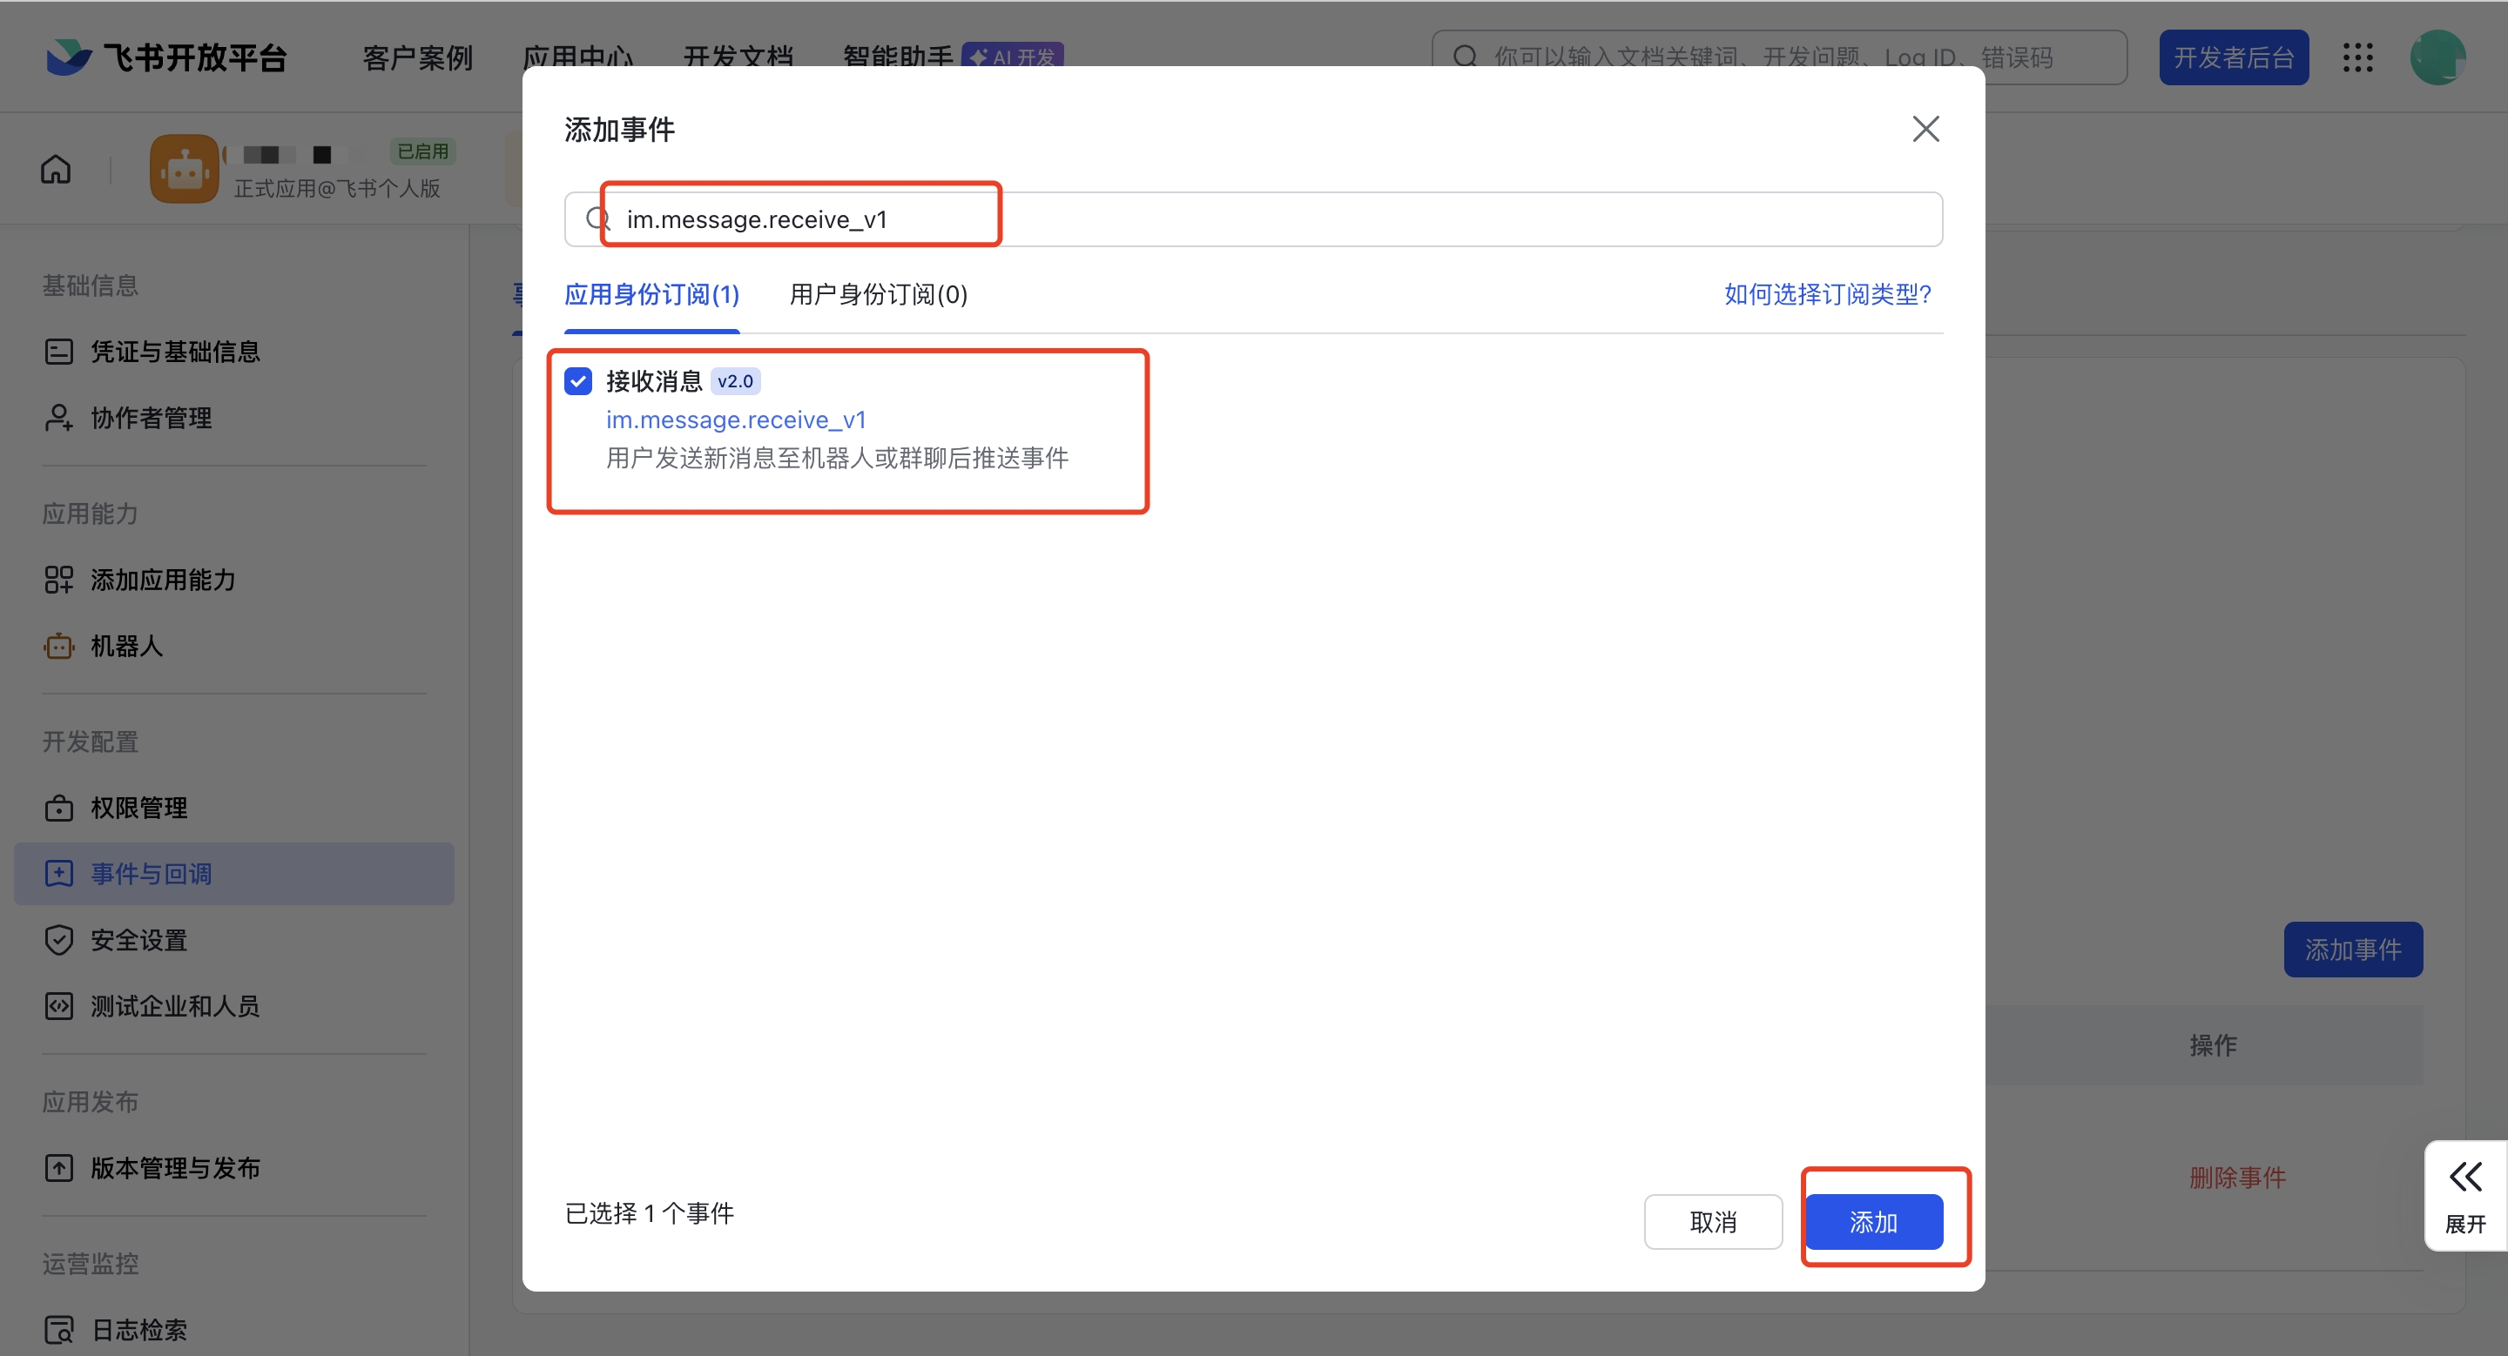Open the 应用中心 menu item

tap(579, 57)
